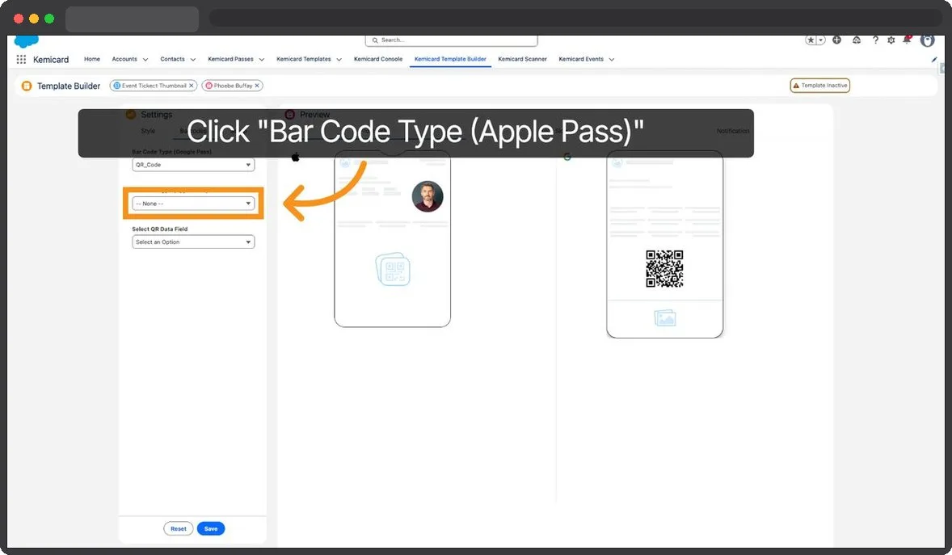Screen dimensions: 952x555
Task: Open the Accounts tab
Action: point(124,60)
